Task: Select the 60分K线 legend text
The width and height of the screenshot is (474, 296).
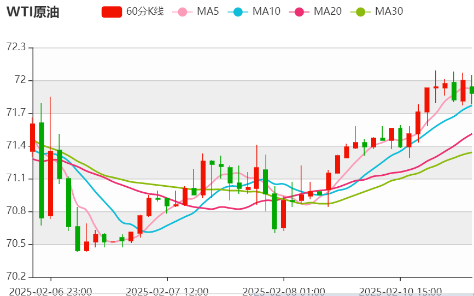Action: (x=144, y=11)
